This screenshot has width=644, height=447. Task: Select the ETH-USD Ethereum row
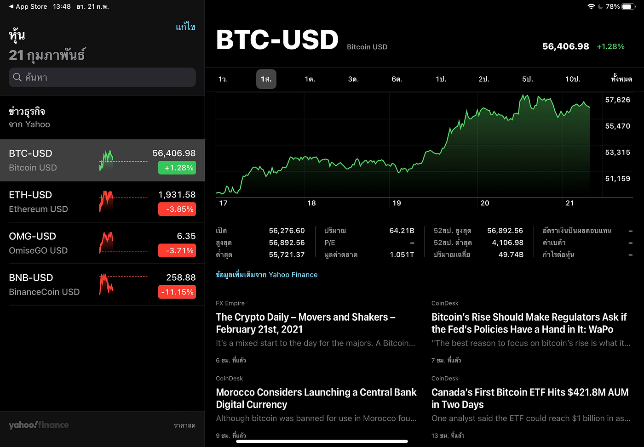point(102,202)
